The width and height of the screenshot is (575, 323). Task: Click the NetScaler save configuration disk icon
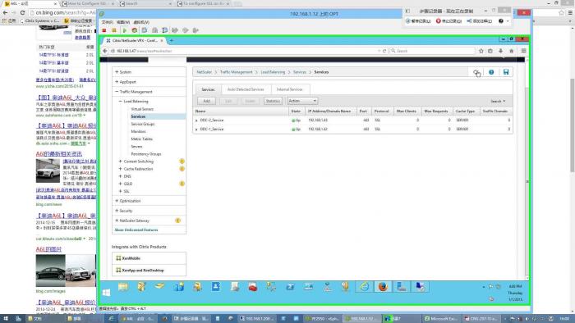[506, 72]
